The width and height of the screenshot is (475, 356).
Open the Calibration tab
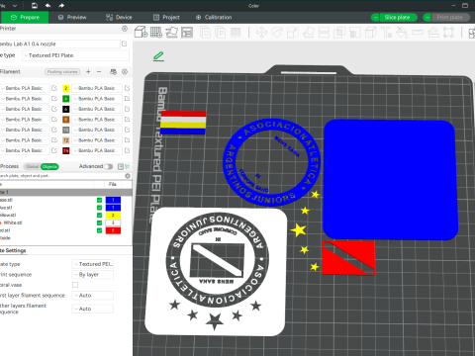[x=214, y=18]
